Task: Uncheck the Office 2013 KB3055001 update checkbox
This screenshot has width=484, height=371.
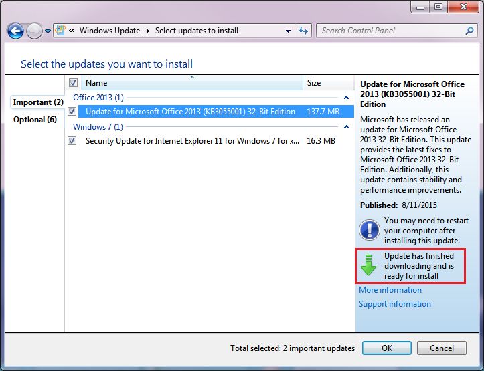Action: click(x=72, y=111)
